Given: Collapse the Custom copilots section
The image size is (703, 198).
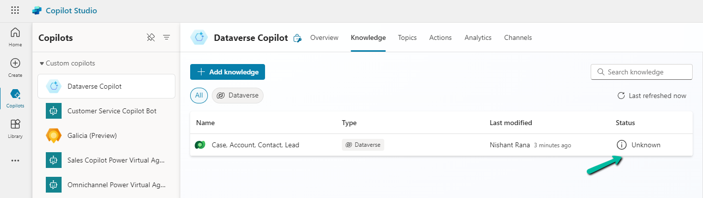Looking at the screenshot, I should click(42, 64).
